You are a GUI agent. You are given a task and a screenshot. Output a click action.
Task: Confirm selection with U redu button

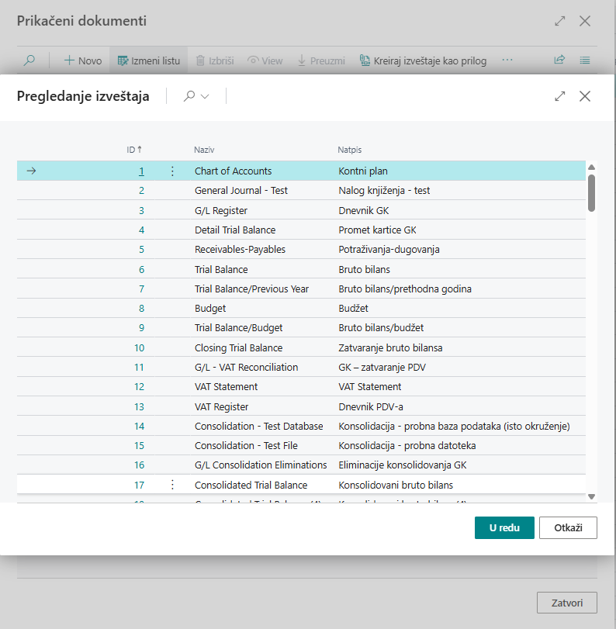pos(504,527)
